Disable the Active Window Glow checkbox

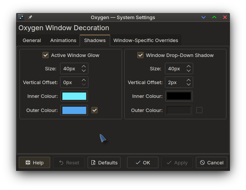[46, 55]
